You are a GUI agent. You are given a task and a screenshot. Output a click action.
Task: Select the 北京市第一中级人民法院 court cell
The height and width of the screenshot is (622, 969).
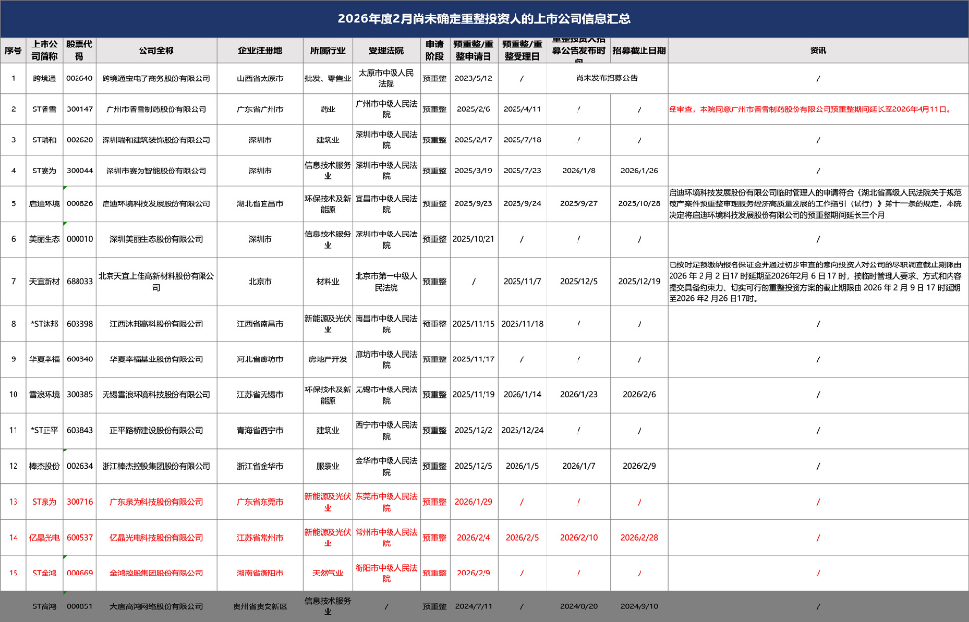[386, 281]
